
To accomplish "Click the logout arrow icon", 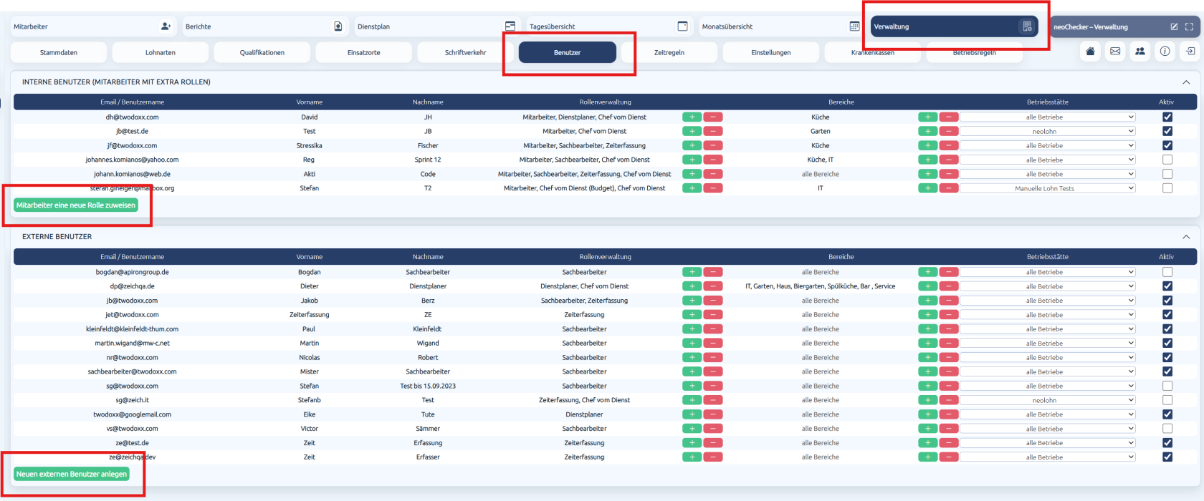I will point(1190,52).
